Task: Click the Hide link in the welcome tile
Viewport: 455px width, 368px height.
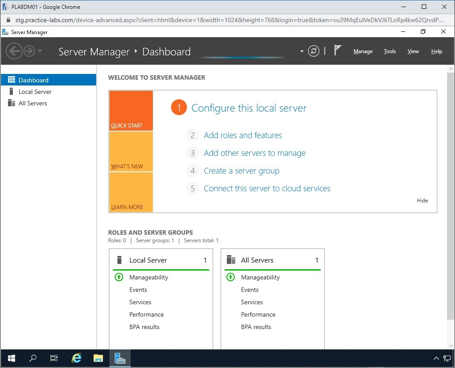Action: point(422,200)
